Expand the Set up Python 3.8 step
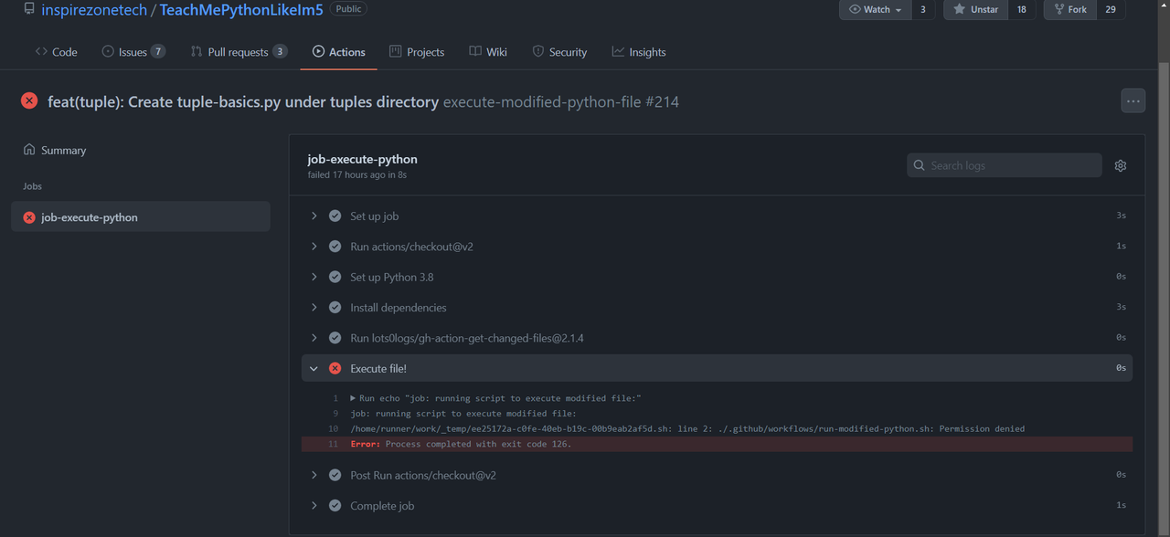Image resolution: width=1170 pixels, height=537 pixels. pos(717,277)
